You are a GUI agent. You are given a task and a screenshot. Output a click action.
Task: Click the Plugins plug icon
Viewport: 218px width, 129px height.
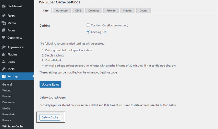pos(3,54)
